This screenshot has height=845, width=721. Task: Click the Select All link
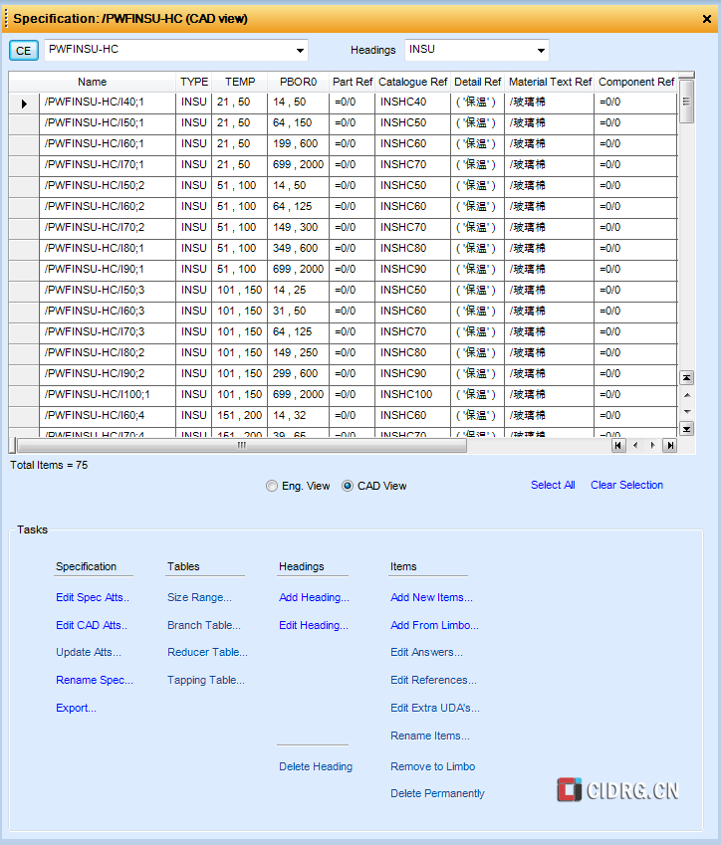[x=553, y=485]
